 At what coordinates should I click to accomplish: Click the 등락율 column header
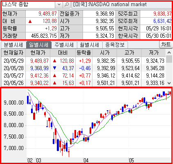click(x=84, y=53)
